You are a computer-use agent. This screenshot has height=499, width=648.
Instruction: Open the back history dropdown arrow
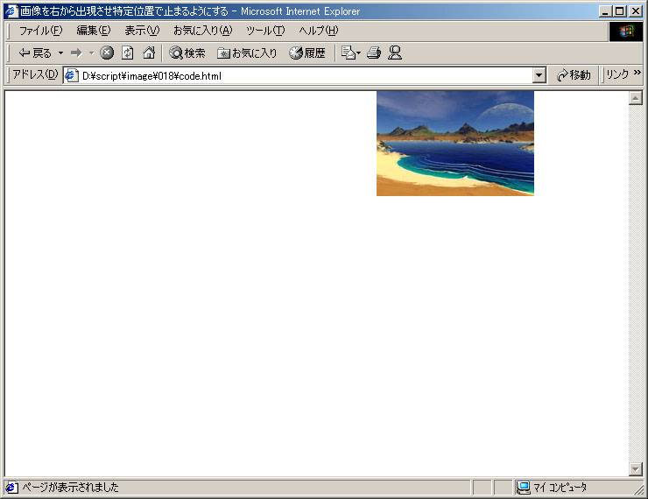point(60,53)
